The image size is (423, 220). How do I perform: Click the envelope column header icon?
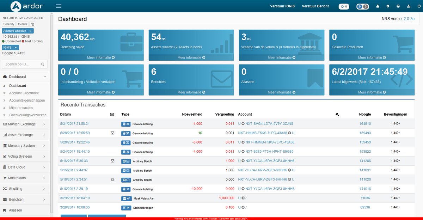coord(112,114)
